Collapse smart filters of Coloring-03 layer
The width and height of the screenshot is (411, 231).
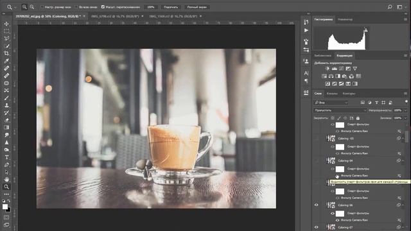pos(403,139)
